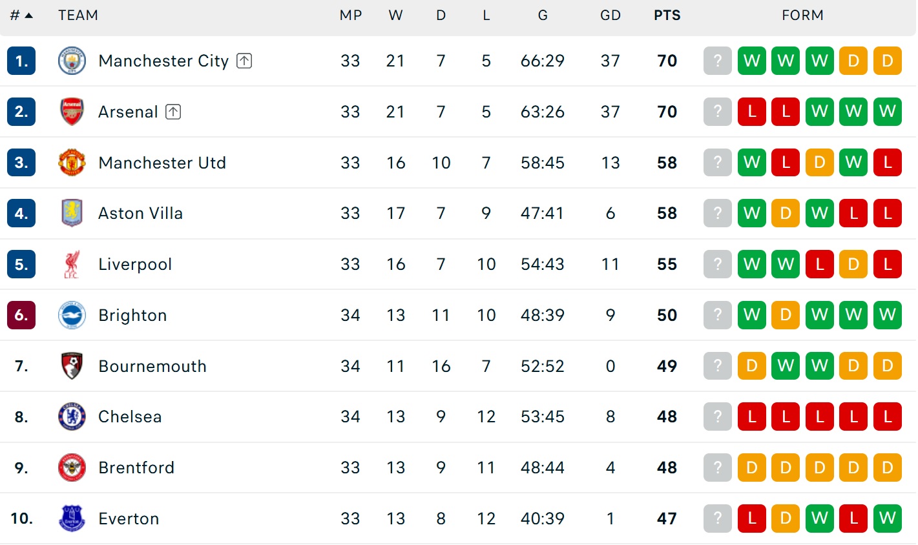
Task: Open the Brentford team link
Action: coord(136,468)
